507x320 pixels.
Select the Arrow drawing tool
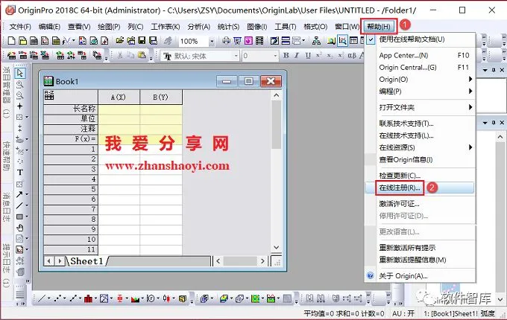pos(19,194)
